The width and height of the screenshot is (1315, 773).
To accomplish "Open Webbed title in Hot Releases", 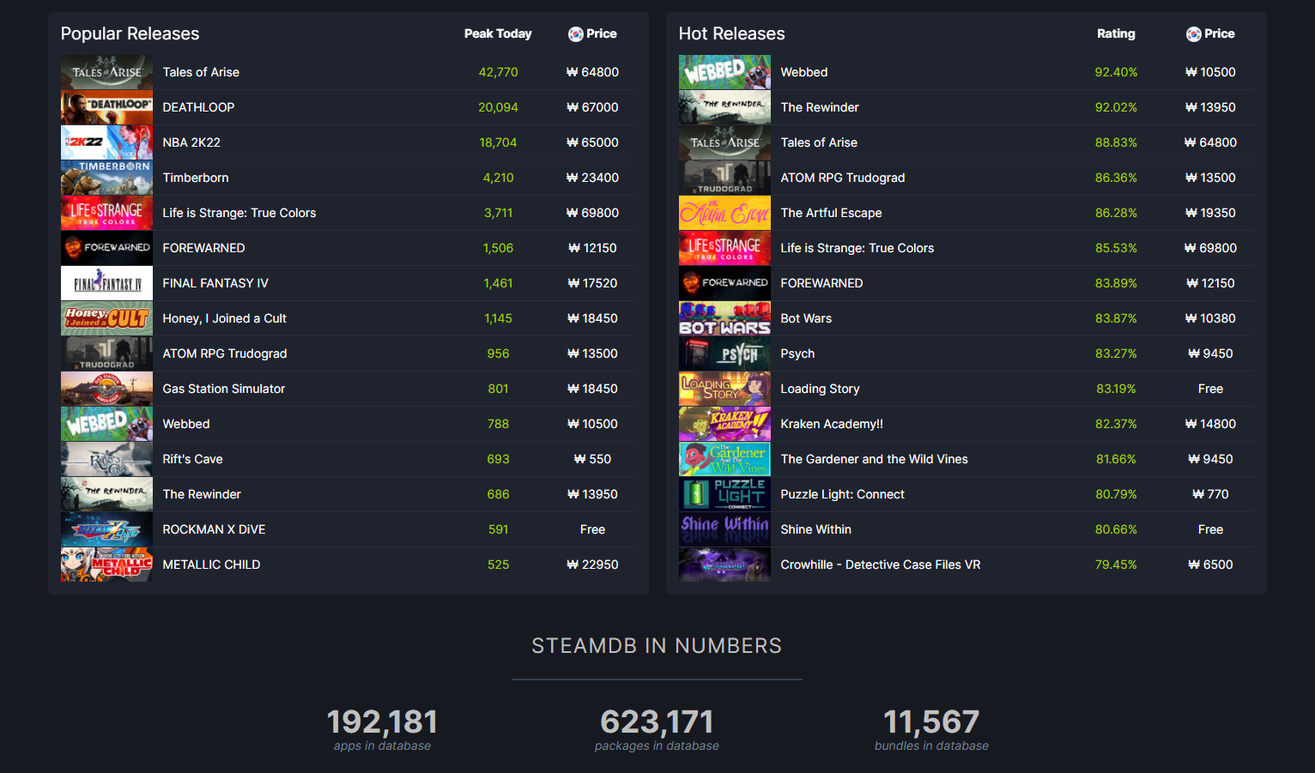I will pos(804,72).
